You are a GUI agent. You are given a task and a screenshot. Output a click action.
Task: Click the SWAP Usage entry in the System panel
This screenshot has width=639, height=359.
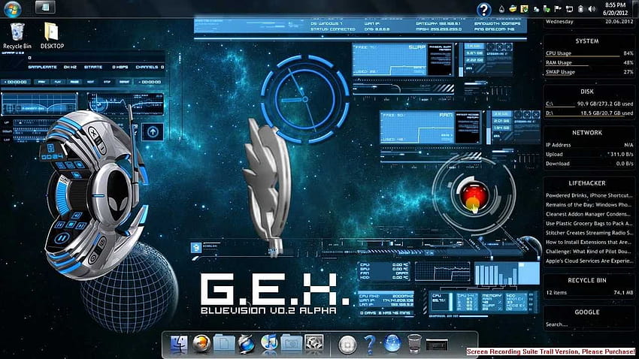tap(589, 72)
